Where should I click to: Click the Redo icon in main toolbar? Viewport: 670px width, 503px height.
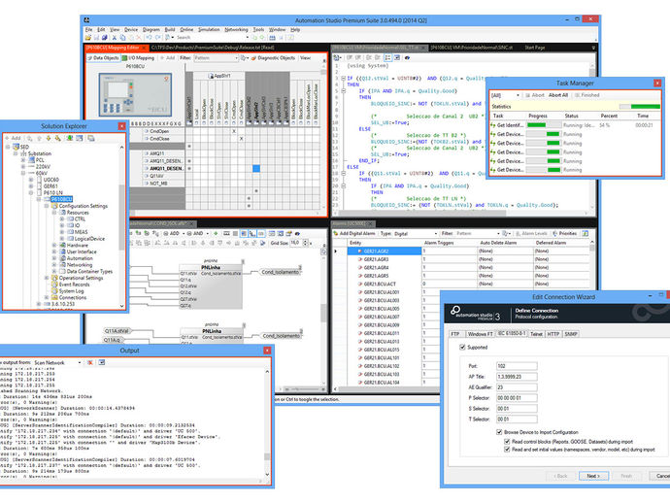156,38
